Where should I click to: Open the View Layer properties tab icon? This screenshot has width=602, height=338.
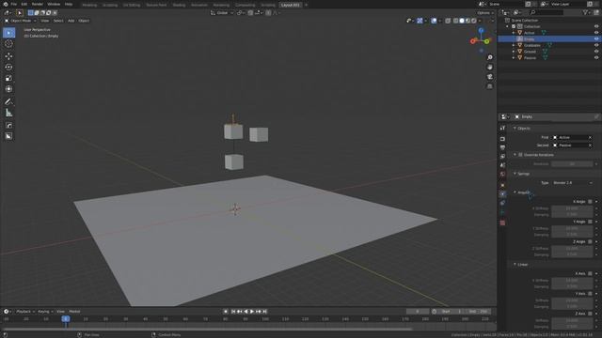coord(502,157)
